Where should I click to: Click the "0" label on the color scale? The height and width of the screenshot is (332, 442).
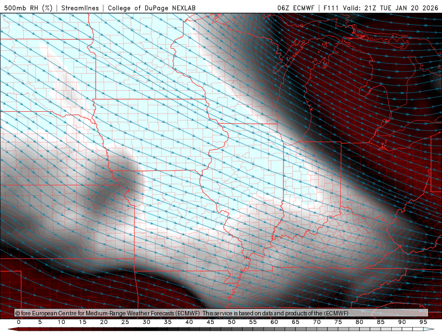coord(19,322)
